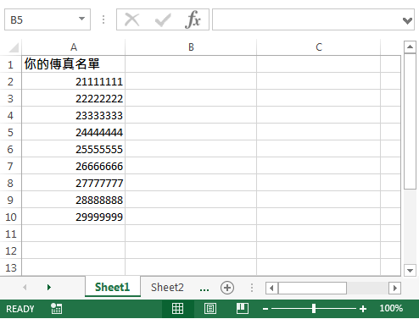
Task: Click the vertical scrollbar up arrow
Action: [x=410, y=47]
